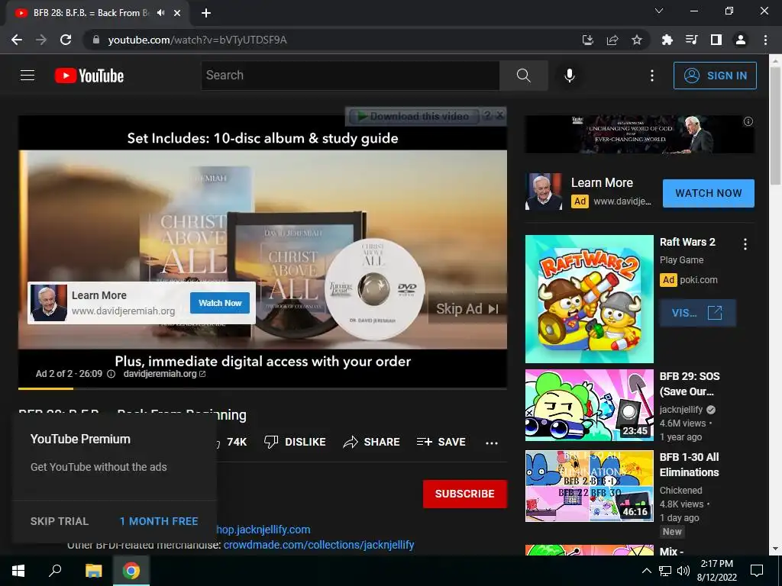782x586 pixels.
Task: Click Download this video button
Action: (x=413, y=116)
